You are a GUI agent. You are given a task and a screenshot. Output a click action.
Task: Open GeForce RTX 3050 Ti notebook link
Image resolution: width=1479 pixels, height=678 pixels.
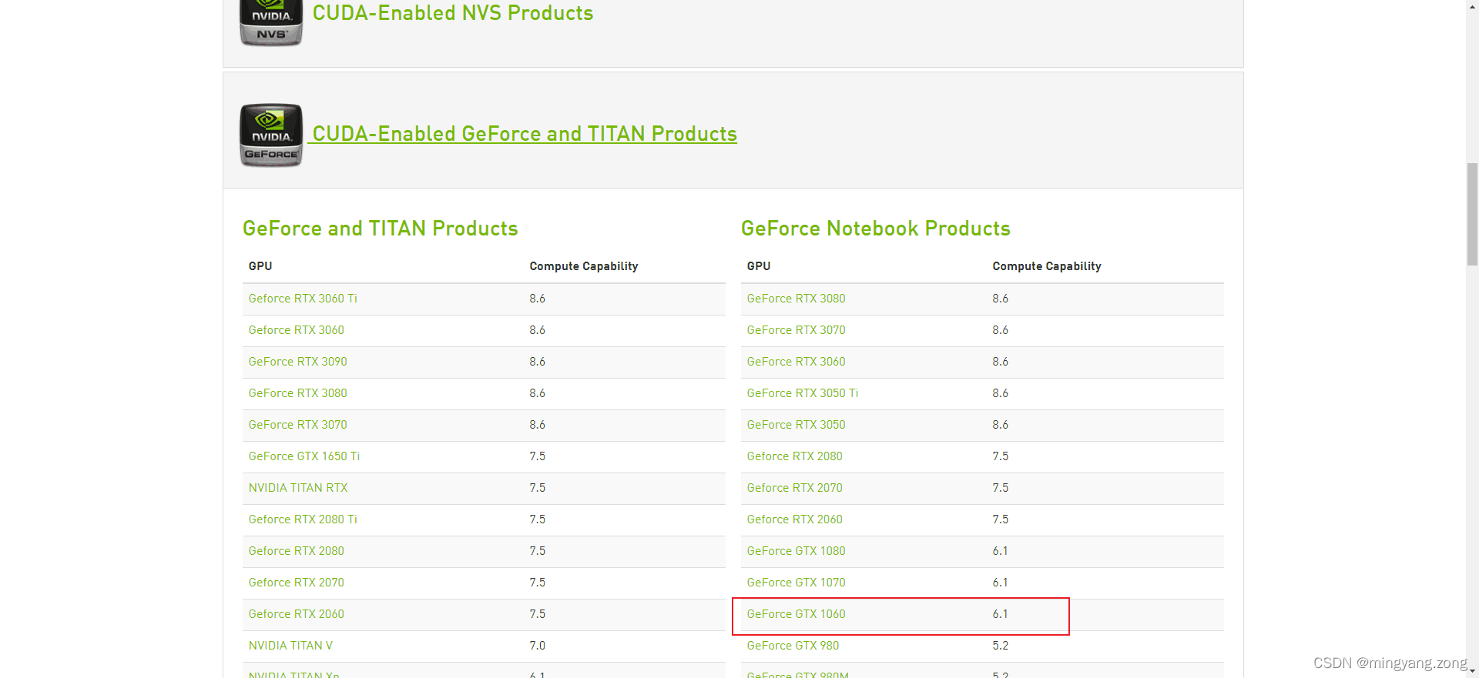802,393
